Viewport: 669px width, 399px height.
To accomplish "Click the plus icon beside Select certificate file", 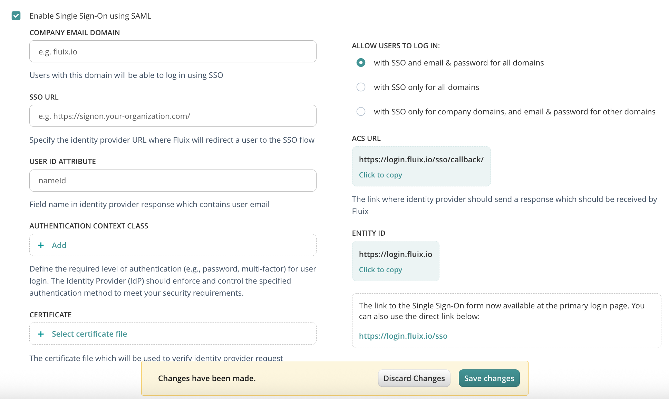I will (41, 334).
